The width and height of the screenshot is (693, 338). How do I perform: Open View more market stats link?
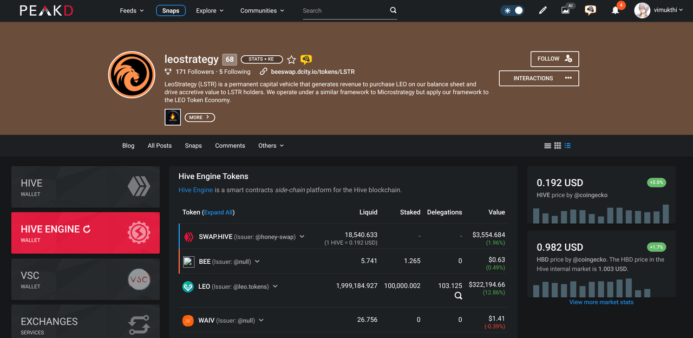pos(601,302)
